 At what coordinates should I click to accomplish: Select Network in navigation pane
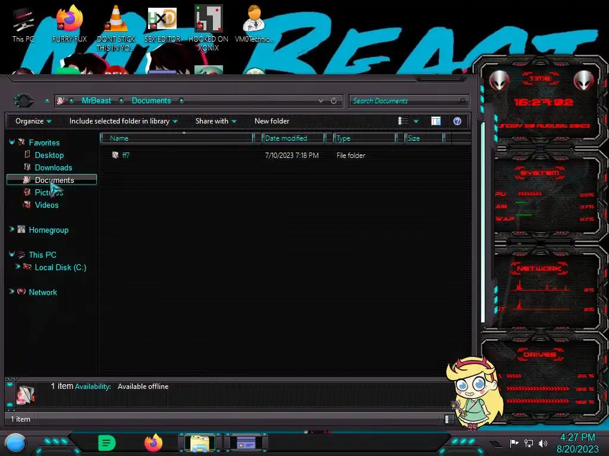[x=43, y=292]
